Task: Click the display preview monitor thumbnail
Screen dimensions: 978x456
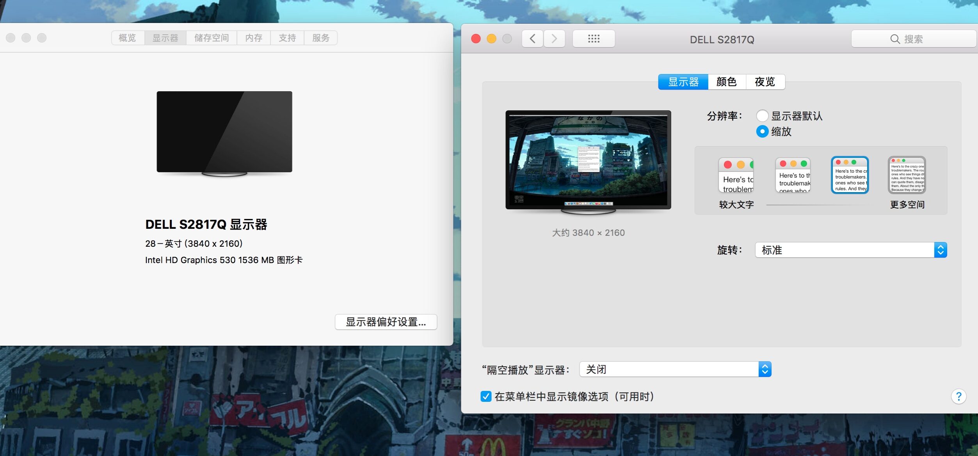Action: tap(589, 162)
